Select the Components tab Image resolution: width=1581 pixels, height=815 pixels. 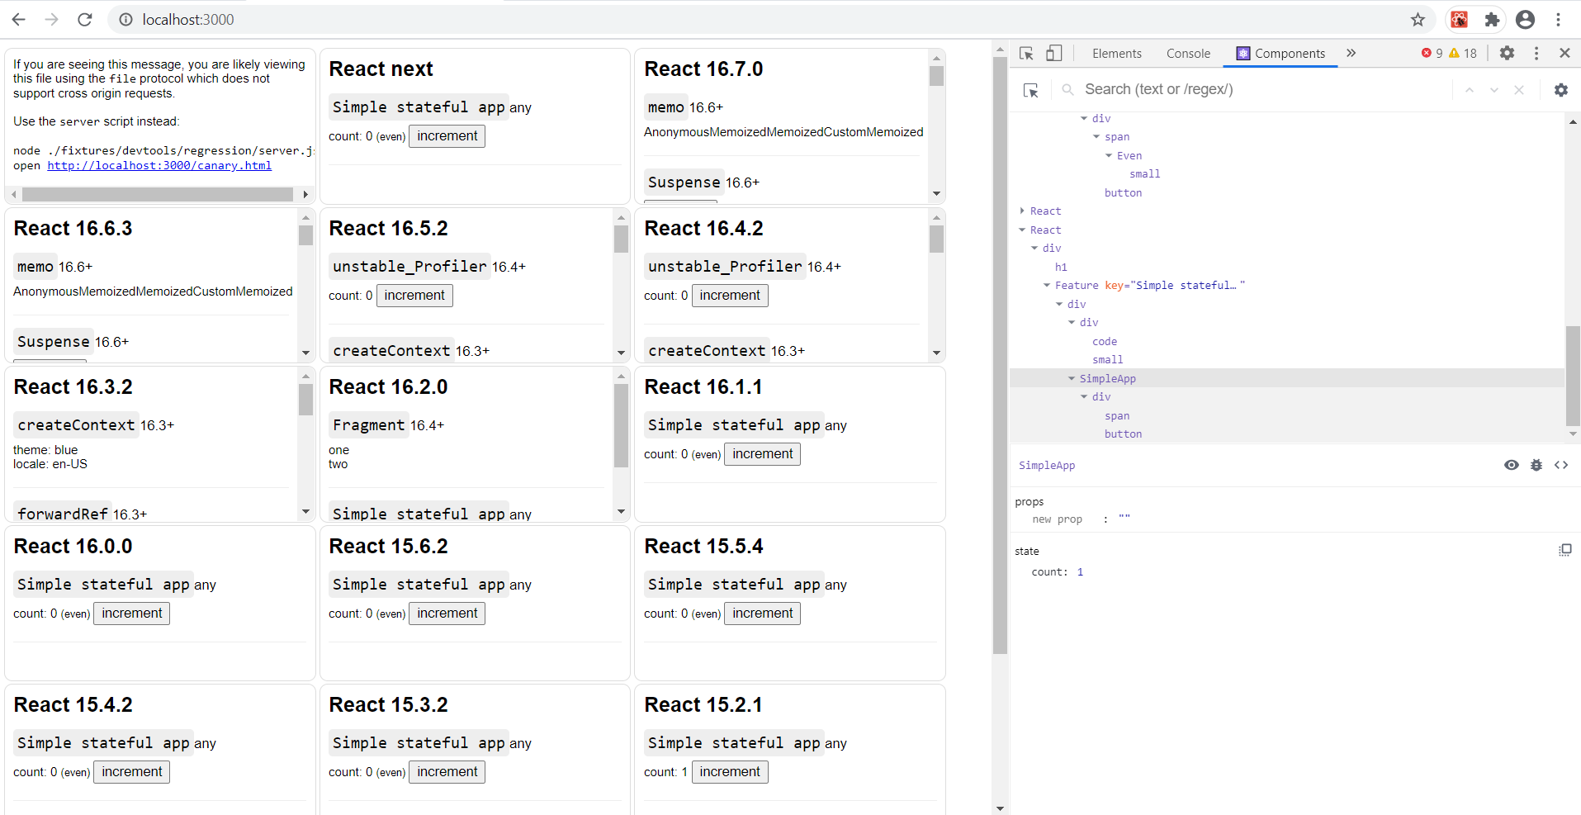[1280, 54]
